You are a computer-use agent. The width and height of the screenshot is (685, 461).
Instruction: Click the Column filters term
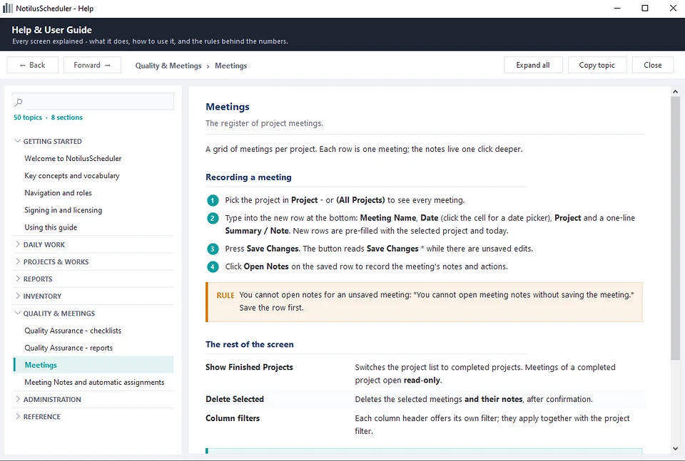[233, 418]
